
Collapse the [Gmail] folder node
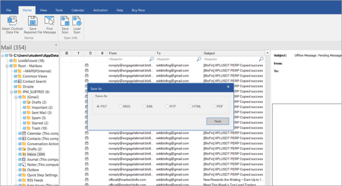(x=16, y=97)
